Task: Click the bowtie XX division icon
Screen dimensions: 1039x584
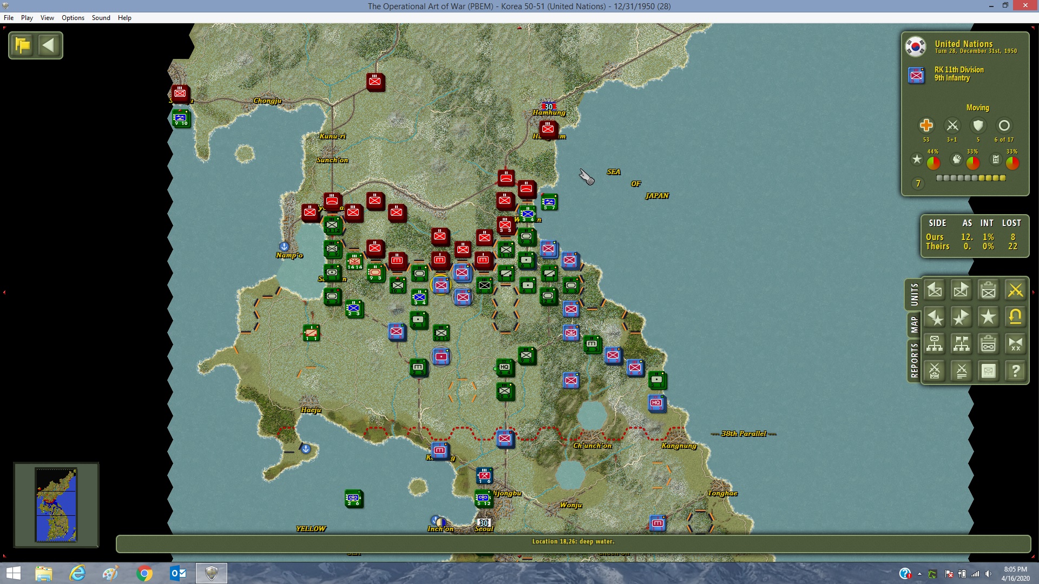Action: pyautogui.click(x=1016, y=344)
